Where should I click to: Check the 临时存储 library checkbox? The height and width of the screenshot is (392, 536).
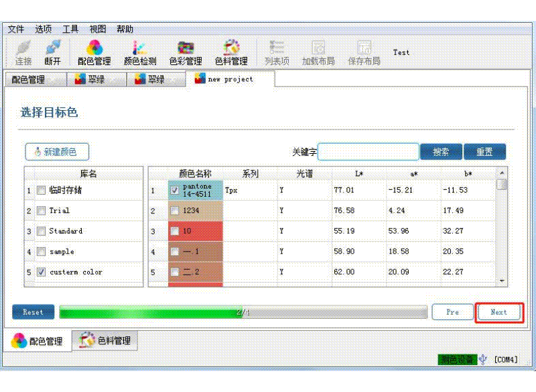tap(41, 191)
